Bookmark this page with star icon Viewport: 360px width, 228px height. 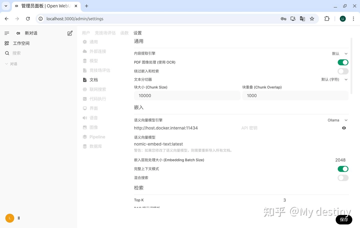tap(312, 19)
